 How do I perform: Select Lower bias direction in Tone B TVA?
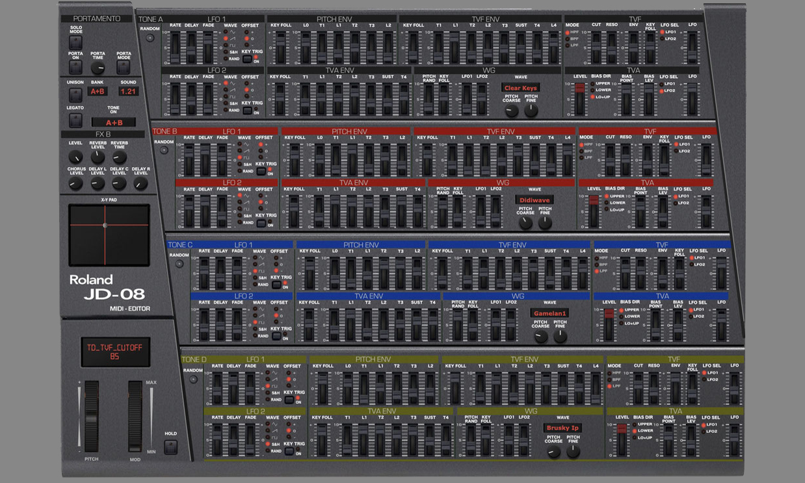pyautogui.click(x=606, y=203)
